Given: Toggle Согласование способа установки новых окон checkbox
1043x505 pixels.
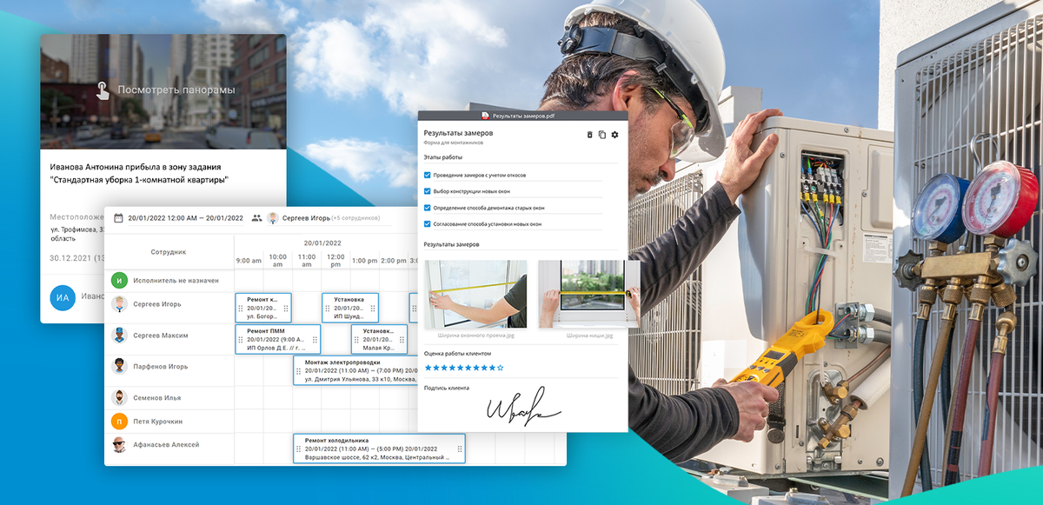Looking at the screenshot, I should (x=427, y=224).
